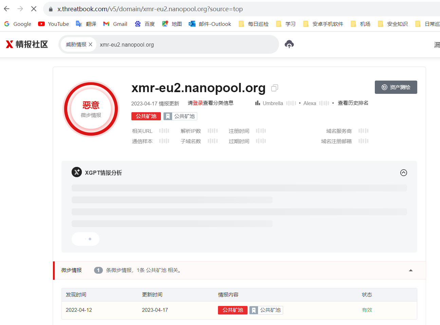Viewport: 440px width, 325px height.
Task: Click the 资产测绘 button
Action: (x=396, y=87)
